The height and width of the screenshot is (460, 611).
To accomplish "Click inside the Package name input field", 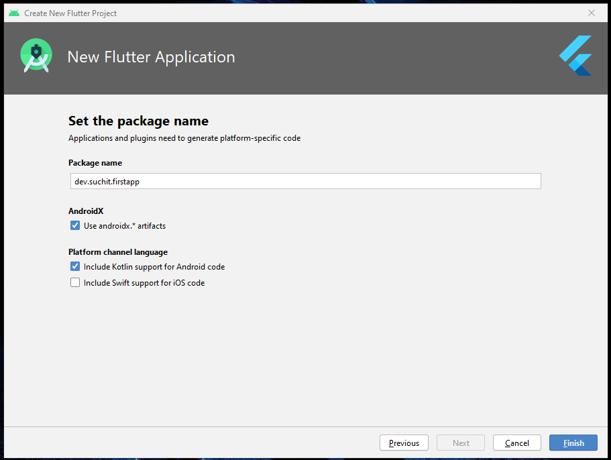I will click(x=305, y=181).
